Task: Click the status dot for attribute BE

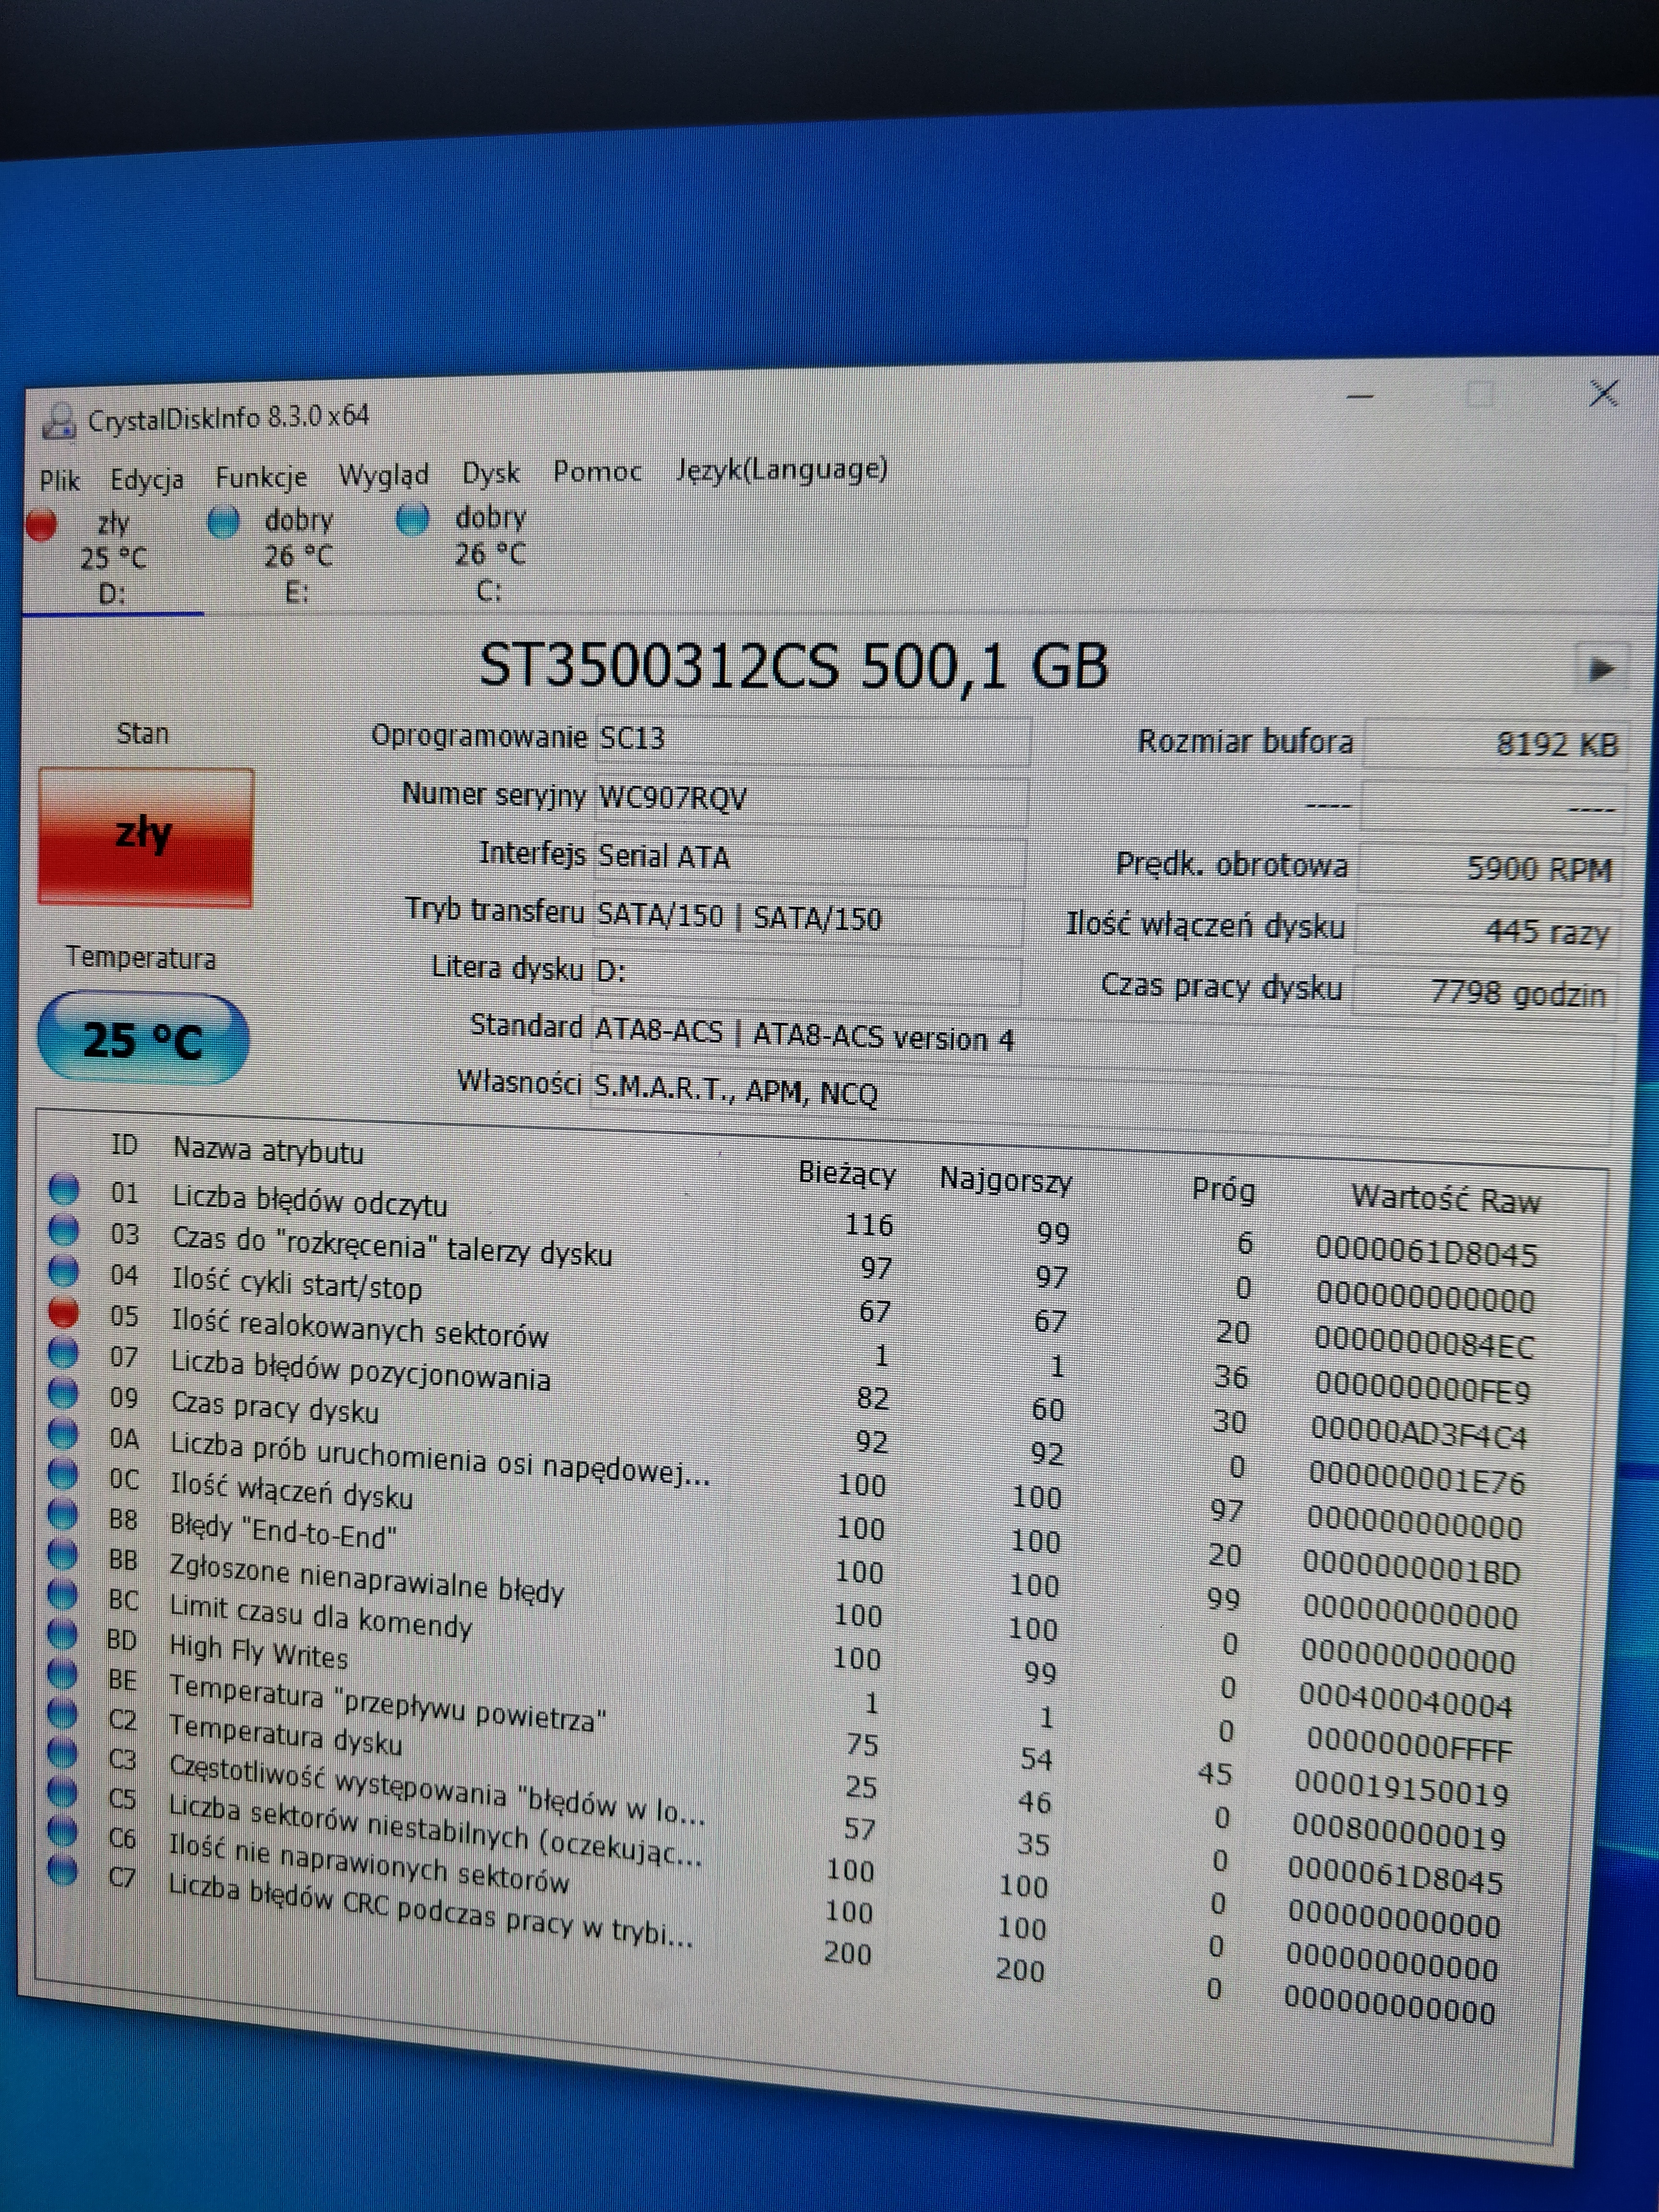Action: click(x=62, y=1674)
